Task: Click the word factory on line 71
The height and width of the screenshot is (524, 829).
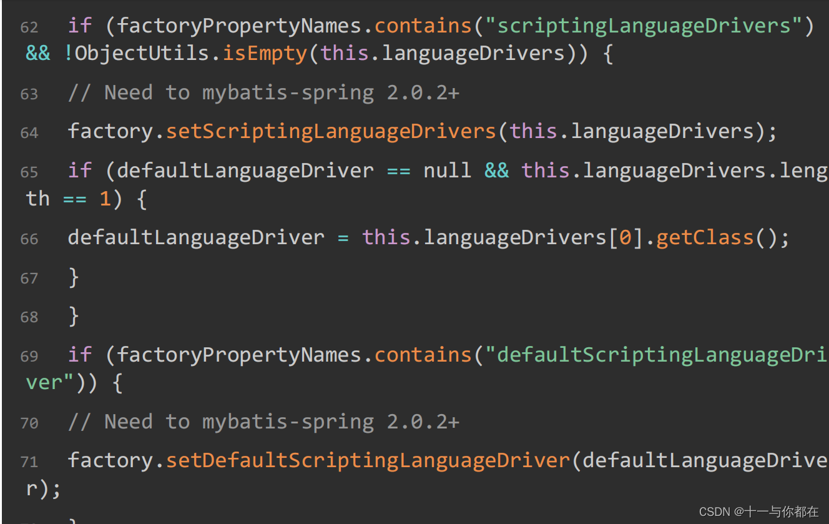Action: [110, 460]
